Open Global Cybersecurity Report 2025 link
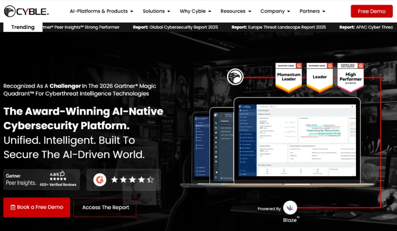Viewport: 397px width, 231px height. 176,27
